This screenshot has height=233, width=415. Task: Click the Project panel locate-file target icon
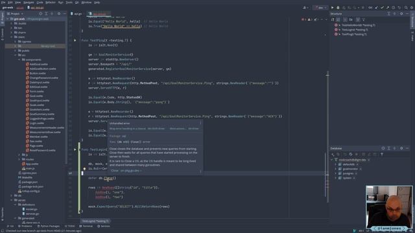tap(40, 14)
